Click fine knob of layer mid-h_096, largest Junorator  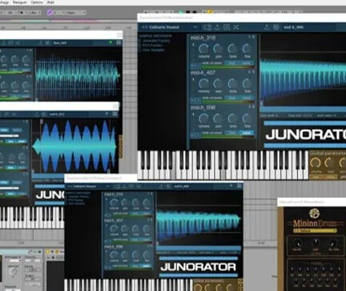(x=247, y=119)
